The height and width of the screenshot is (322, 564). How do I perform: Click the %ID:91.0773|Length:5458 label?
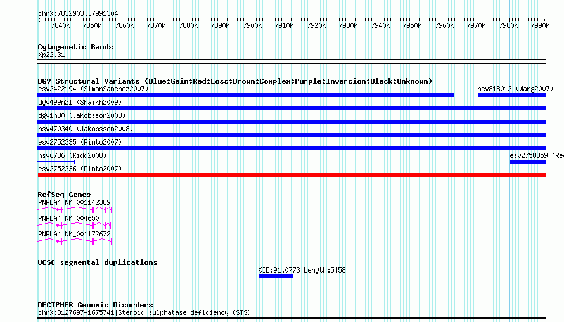coord(302,270)
